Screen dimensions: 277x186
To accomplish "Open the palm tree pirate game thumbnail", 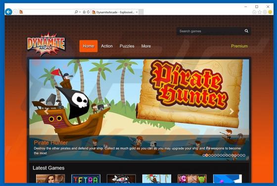I will click(x=157, y=179).
